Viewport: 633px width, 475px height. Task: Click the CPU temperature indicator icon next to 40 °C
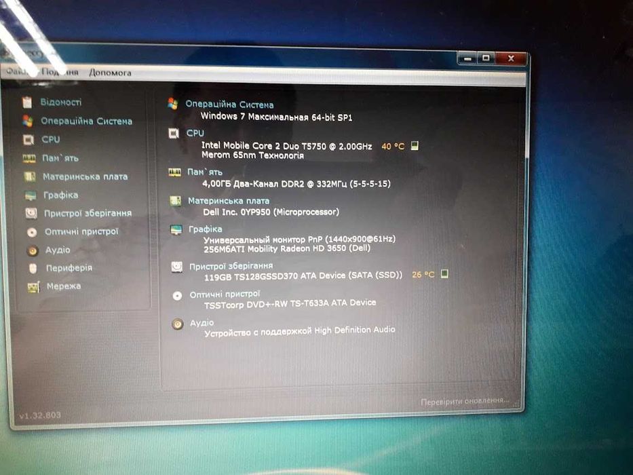415,145
